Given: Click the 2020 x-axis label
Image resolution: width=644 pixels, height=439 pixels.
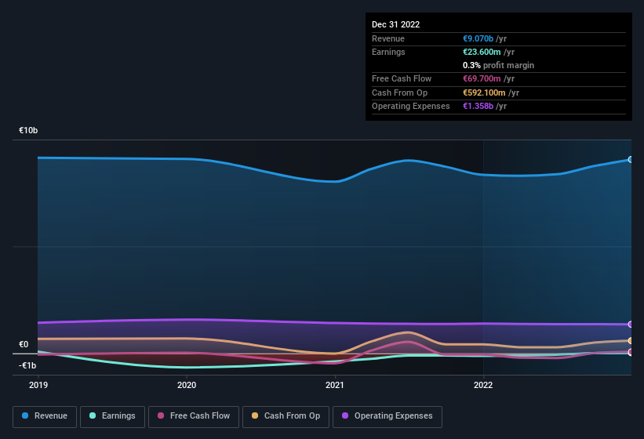Looking at the screenshot, I should click(187, 385).
